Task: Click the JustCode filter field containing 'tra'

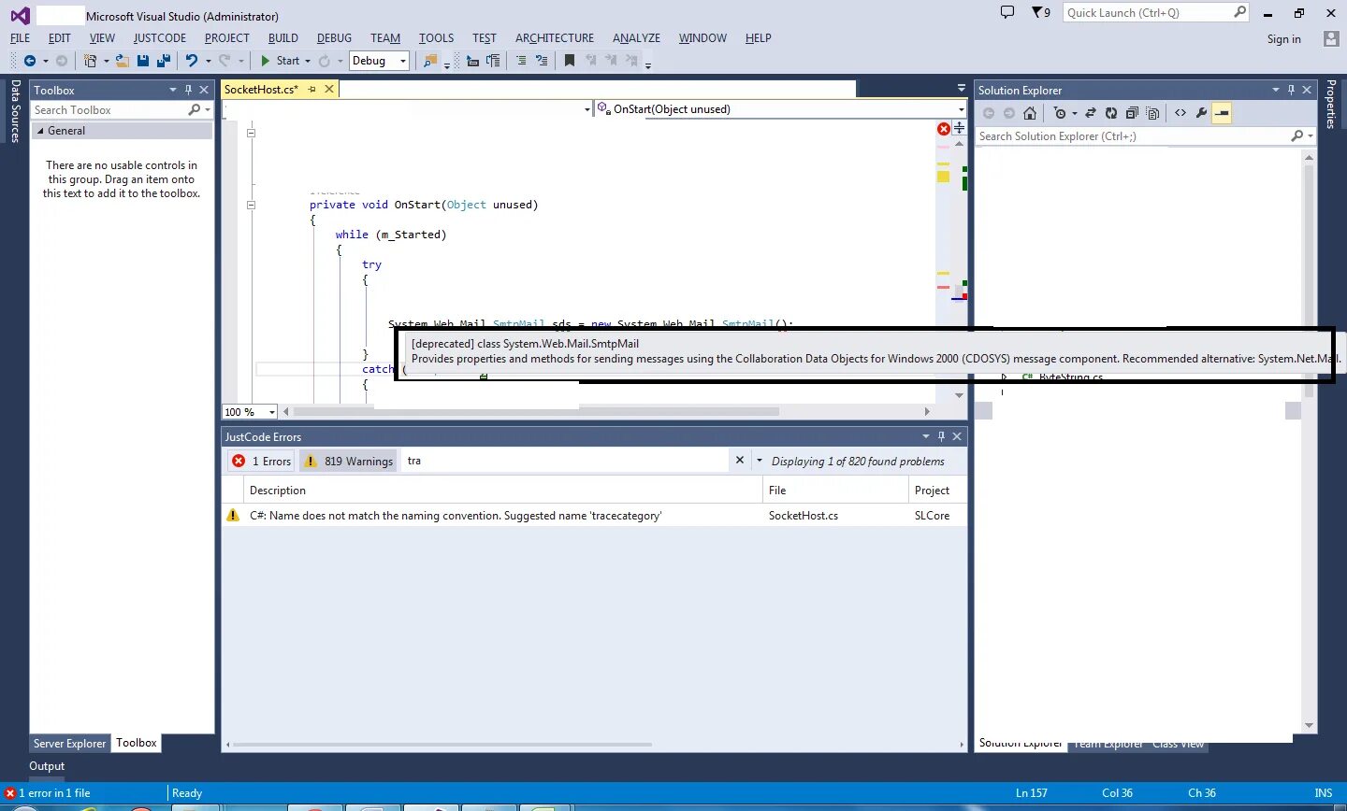Action: pyautogui.click(x=565, y=461)
